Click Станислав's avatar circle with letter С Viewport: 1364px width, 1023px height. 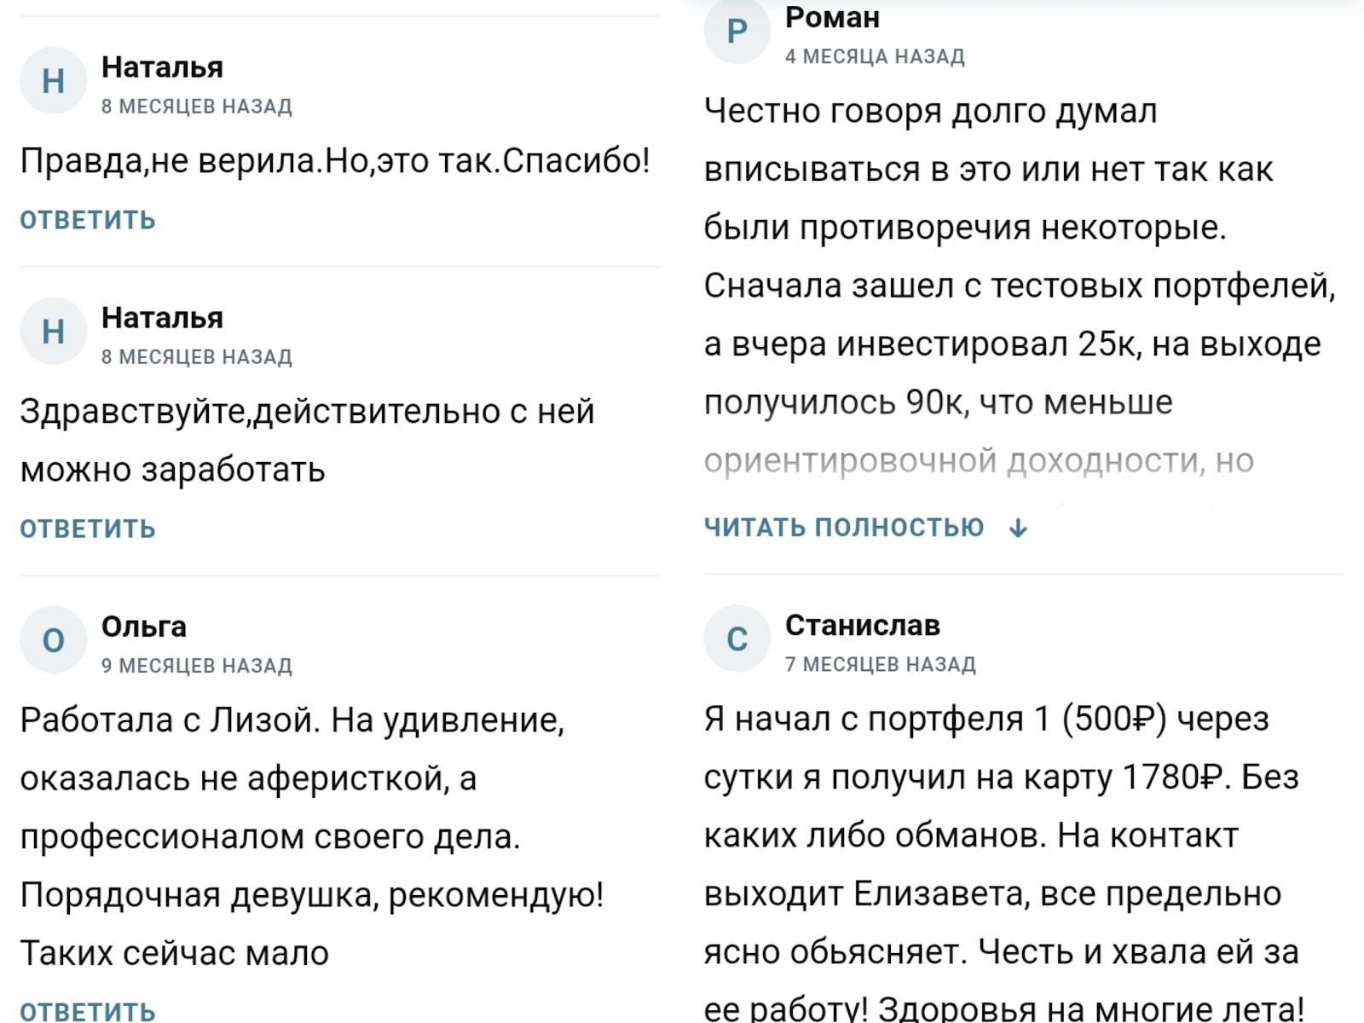click(x=737, y=639)
